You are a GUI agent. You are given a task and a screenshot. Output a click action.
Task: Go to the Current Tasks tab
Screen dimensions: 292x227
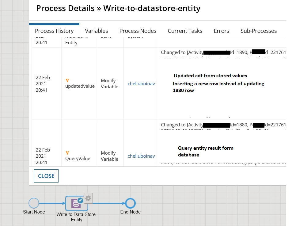(185, 31)
